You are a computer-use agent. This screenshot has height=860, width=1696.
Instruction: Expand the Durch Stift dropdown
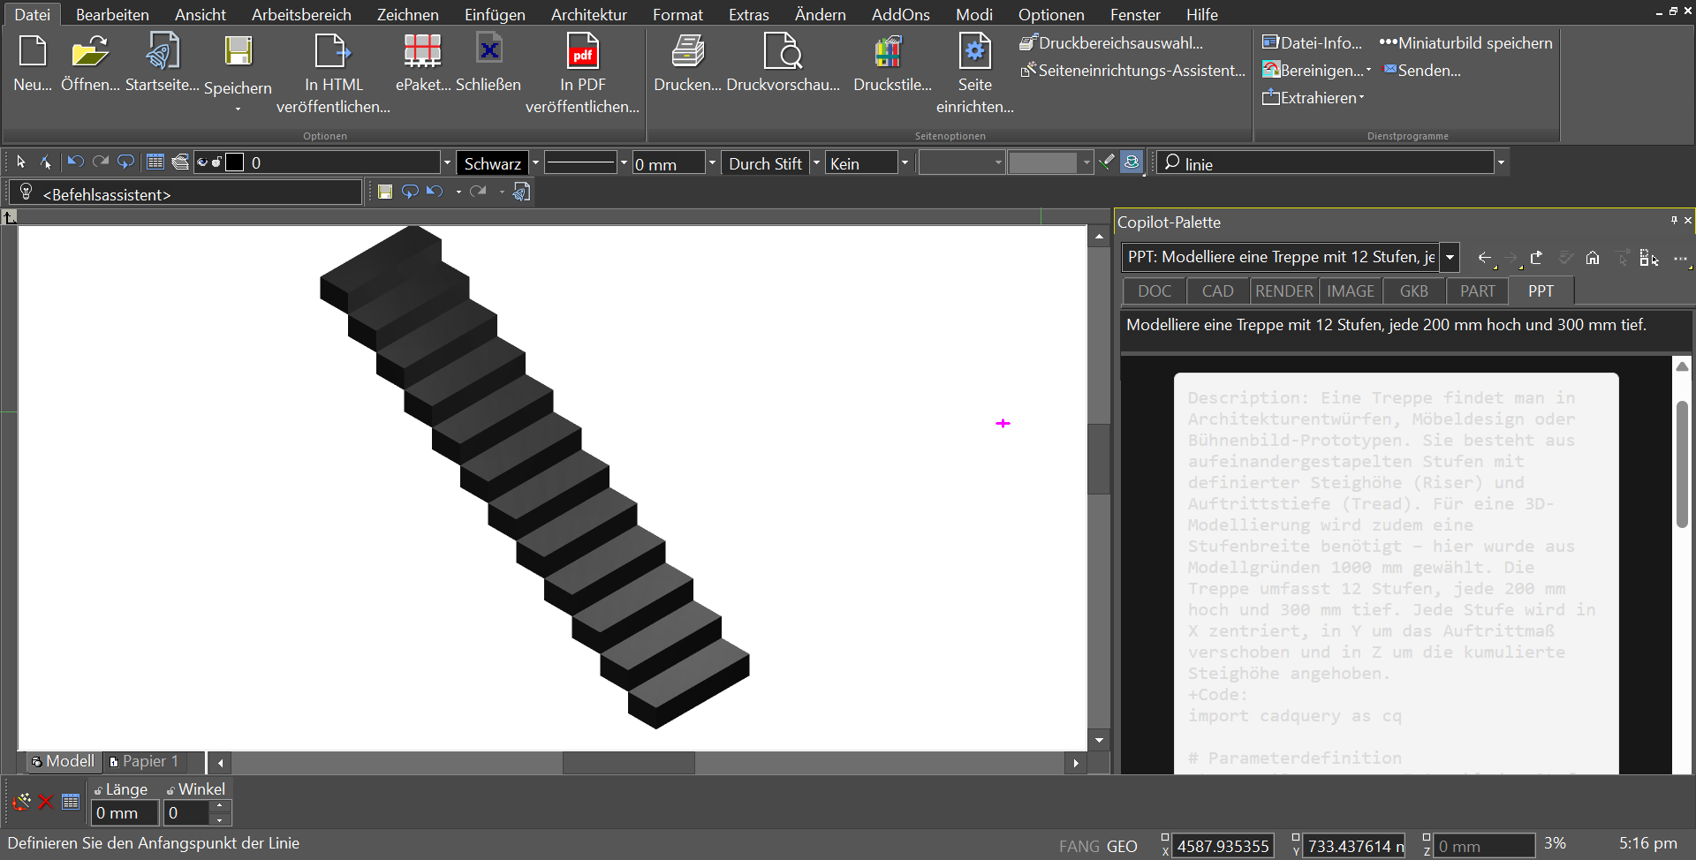815,162
